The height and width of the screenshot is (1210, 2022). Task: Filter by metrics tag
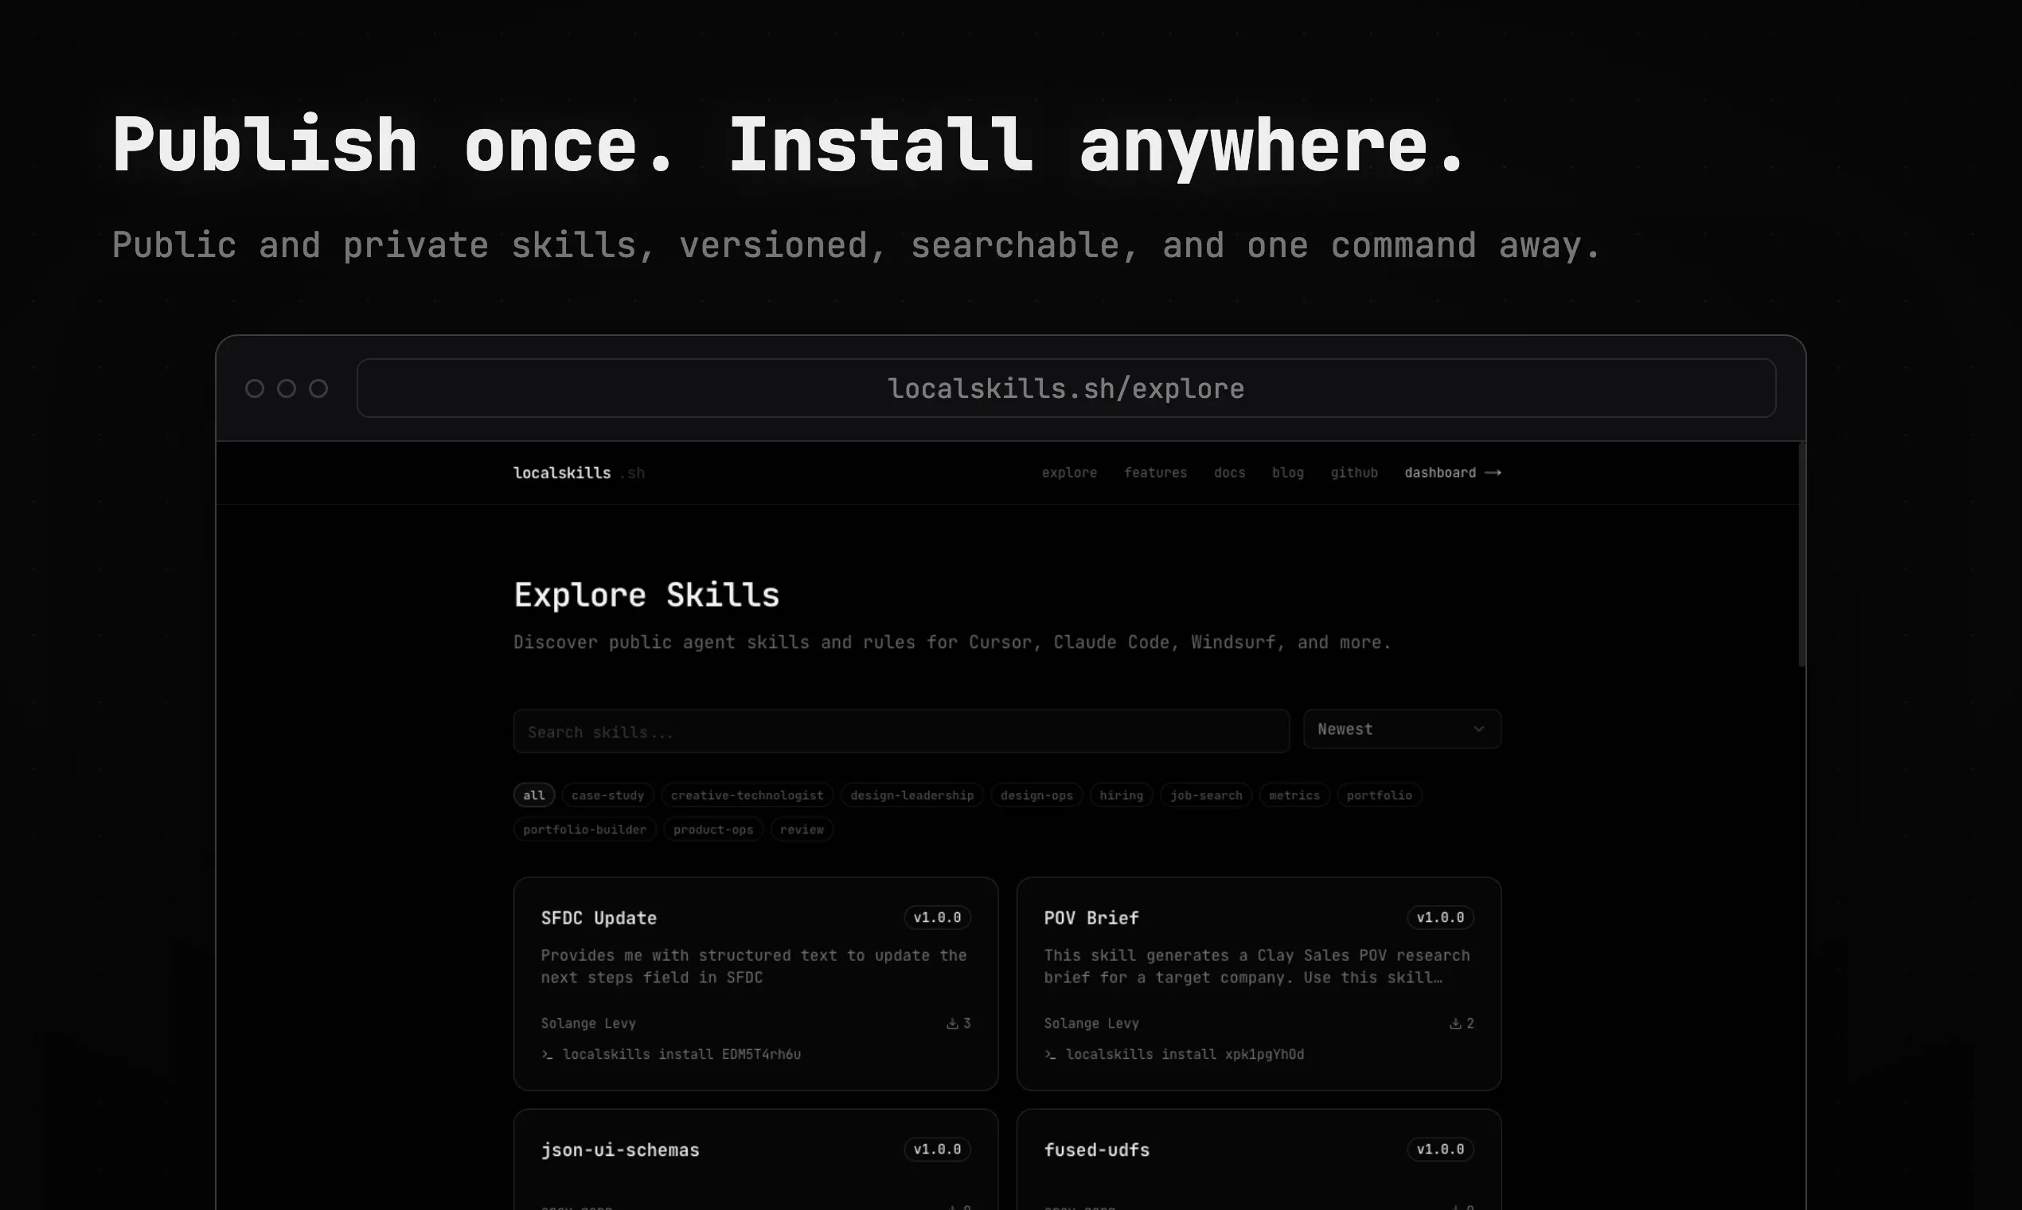tap(1294, 795)
